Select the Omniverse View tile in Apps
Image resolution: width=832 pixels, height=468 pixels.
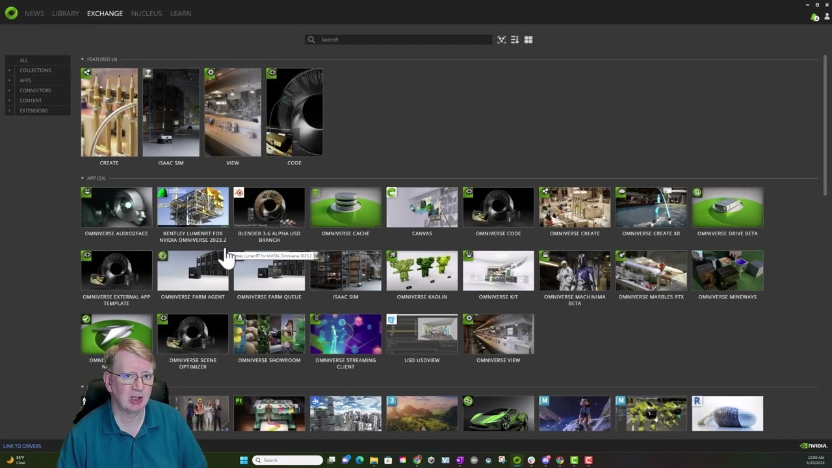click(499, 339)
